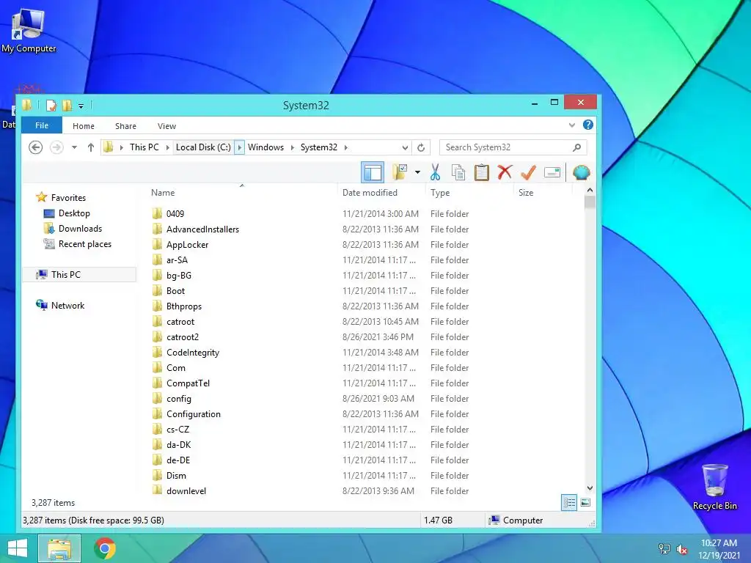Open Recent places in navigation pane

click(85, 243)
